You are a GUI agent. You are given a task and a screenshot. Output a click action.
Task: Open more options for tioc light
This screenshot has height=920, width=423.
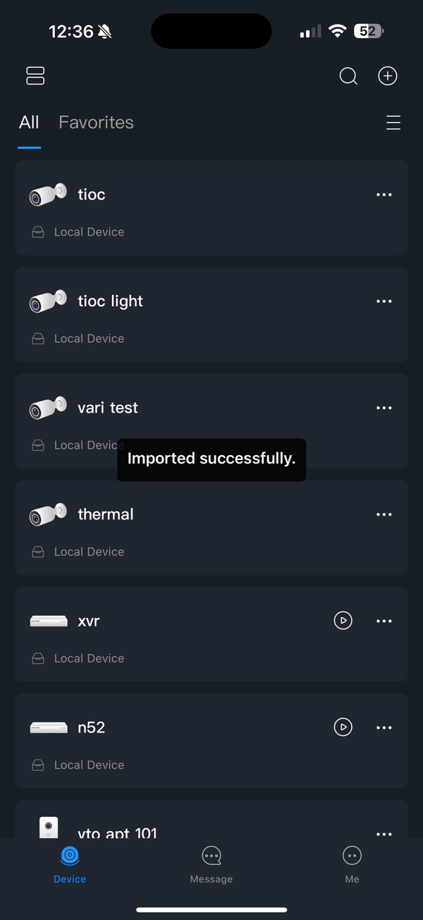(384, 301)
